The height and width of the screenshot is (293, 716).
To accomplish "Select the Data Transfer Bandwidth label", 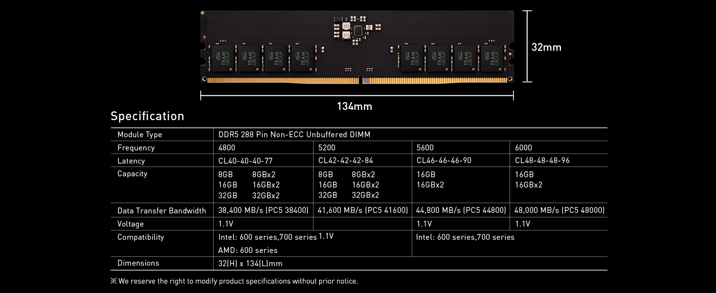I will (161, 211).
